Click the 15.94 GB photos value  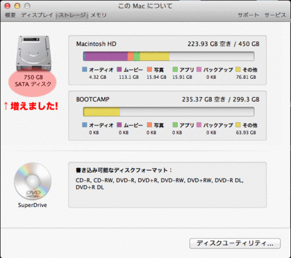156,77
